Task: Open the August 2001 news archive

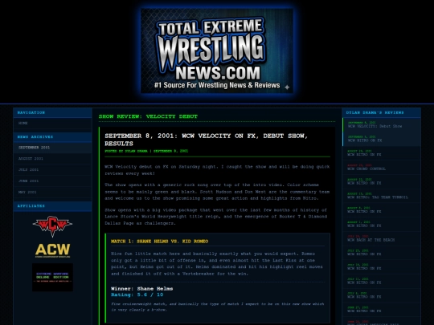Action: pyautogui.click(x=52, y=159)
